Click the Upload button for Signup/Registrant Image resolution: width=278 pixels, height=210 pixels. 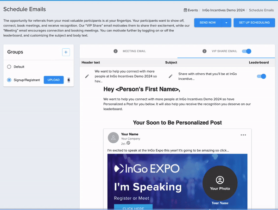tap(54, 80)
